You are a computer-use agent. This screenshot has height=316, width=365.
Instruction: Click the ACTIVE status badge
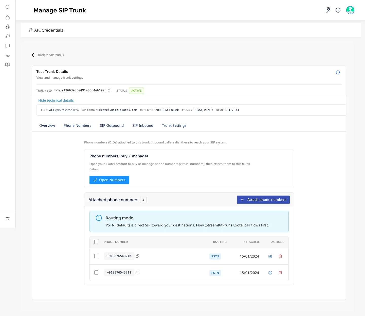(x=136, y=91)
